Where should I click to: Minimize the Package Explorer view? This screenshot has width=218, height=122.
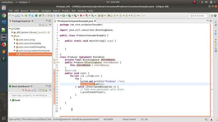pos(47,21)
